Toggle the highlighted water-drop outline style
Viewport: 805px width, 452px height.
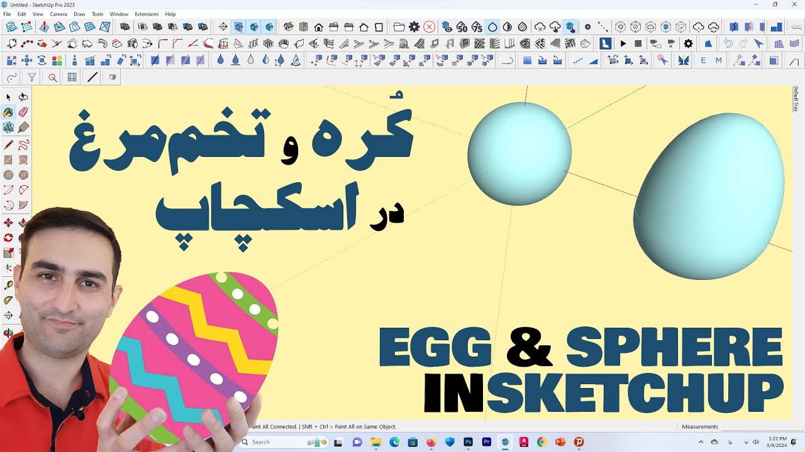tap(492, 27)
